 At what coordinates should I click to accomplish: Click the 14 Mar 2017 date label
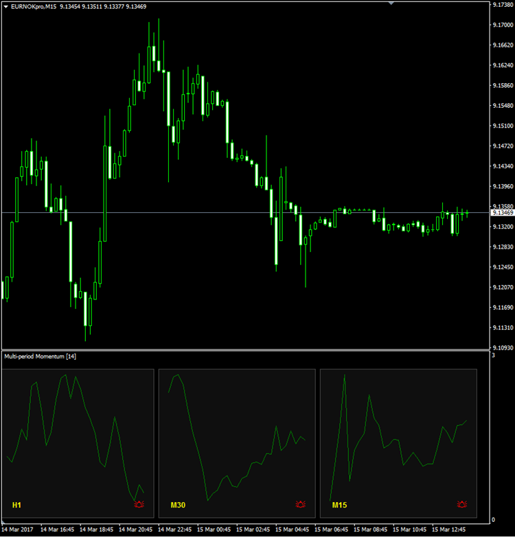18,529
